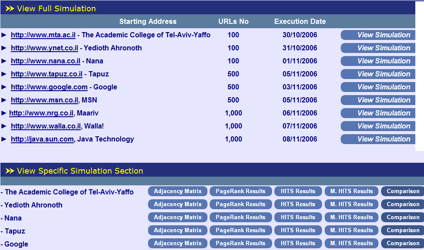Click View Simulation for Yedioth Ahronoth
This screenshot has width=424, height=250.
[x=378, y=48]
